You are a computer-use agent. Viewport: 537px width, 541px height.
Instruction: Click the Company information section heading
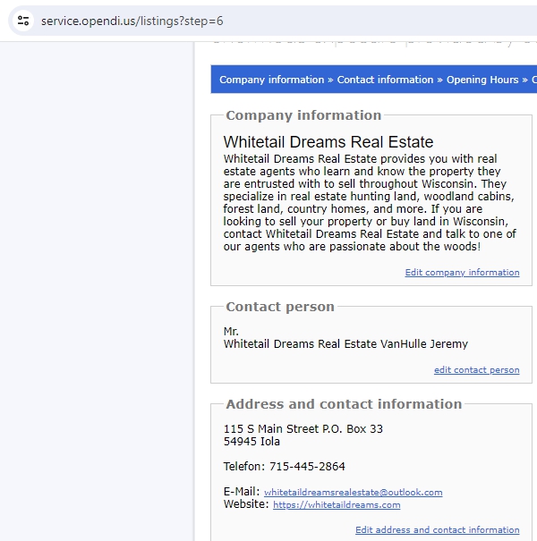click(x=303, y=115)
